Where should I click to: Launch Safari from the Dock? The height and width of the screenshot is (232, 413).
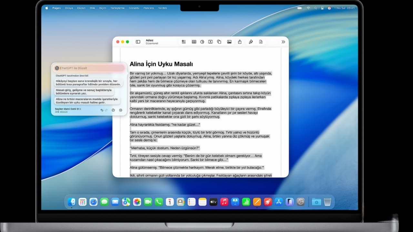coord(93,202)
